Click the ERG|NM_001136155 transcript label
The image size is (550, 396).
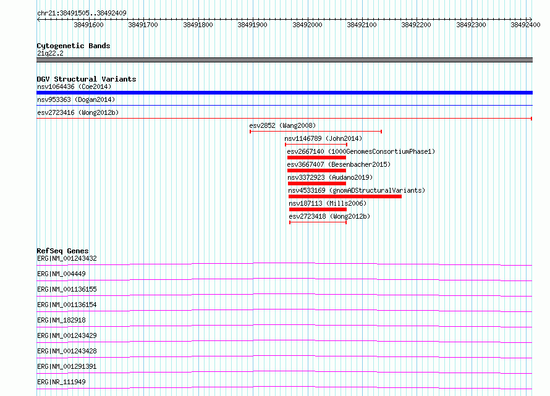click(67, 289)
